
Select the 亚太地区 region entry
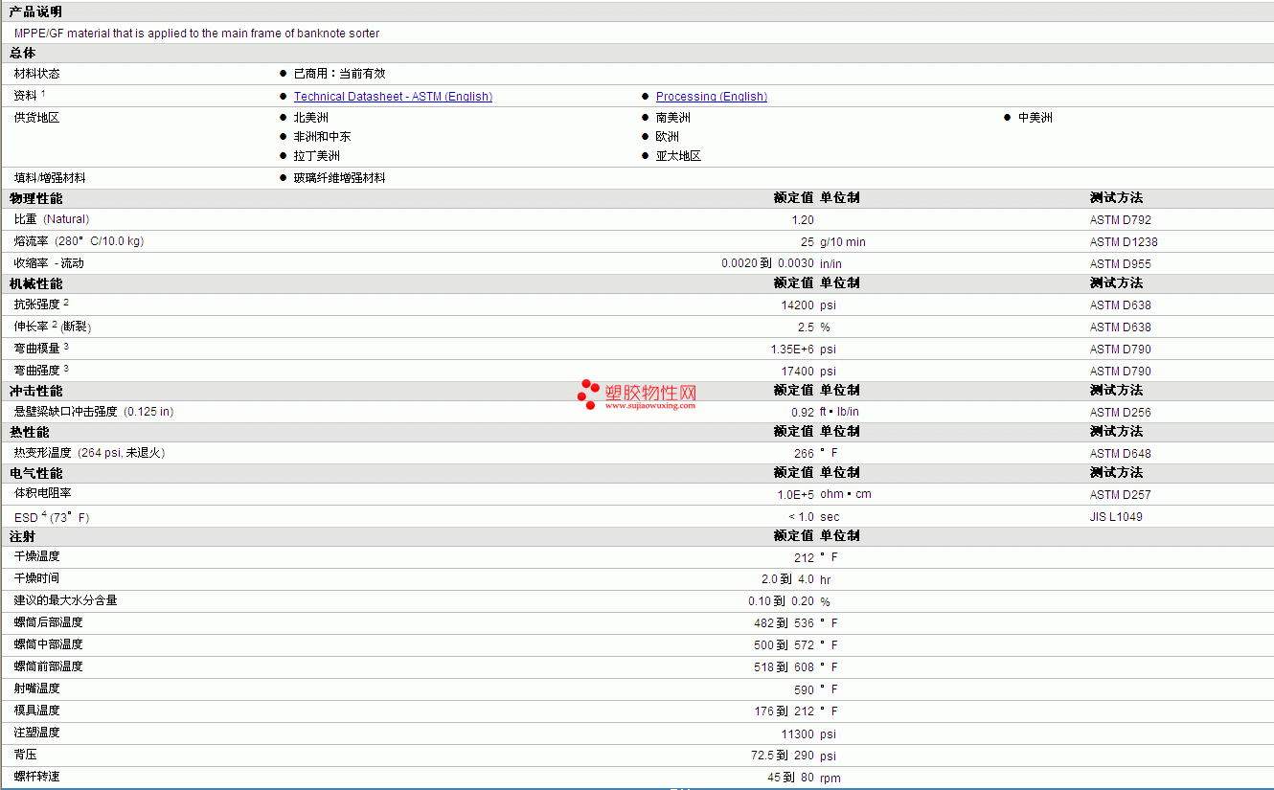[679, 156]
